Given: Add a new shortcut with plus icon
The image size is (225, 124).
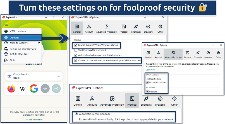Looking at the screenshot, I should (56, 89).
